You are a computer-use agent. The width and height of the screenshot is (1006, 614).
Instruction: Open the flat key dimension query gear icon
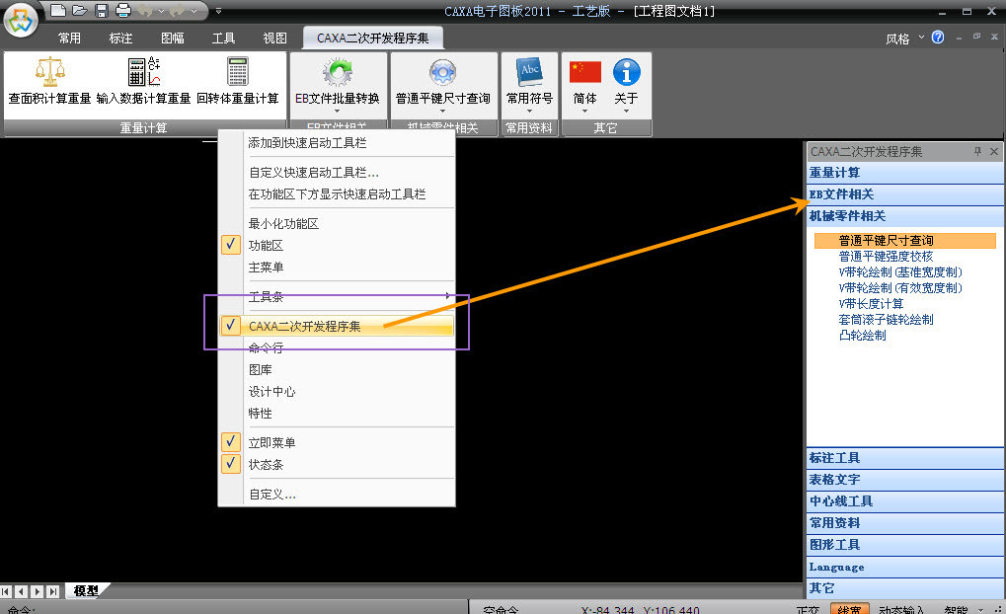442,72
